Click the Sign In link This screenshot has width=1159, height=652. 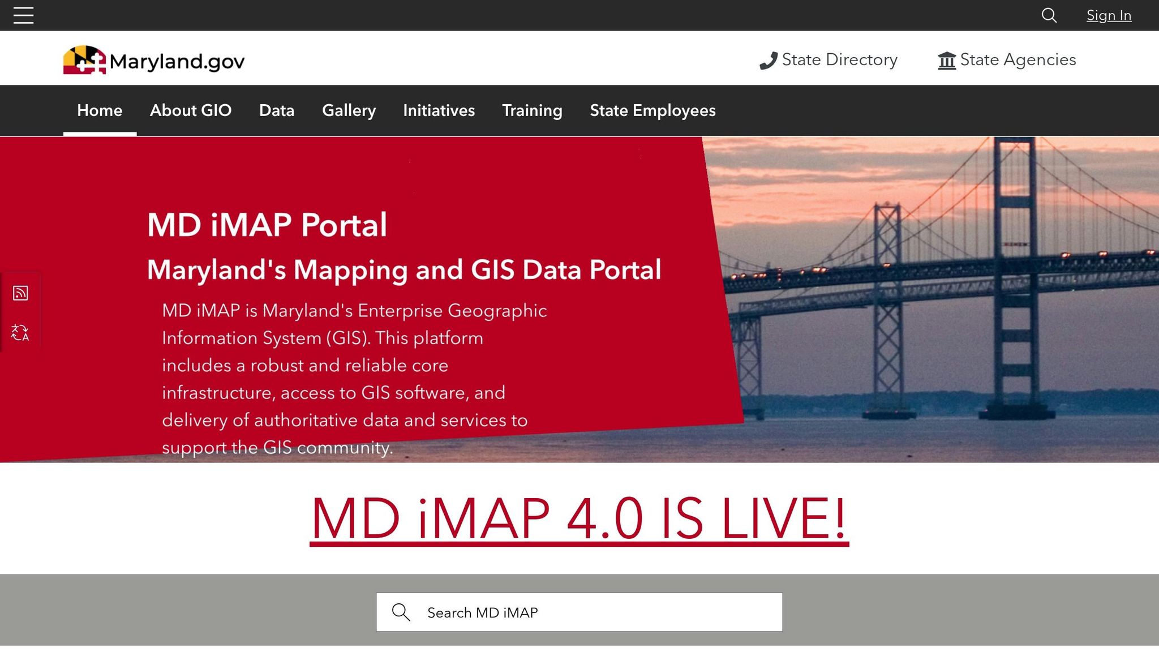pos(1109,15)
